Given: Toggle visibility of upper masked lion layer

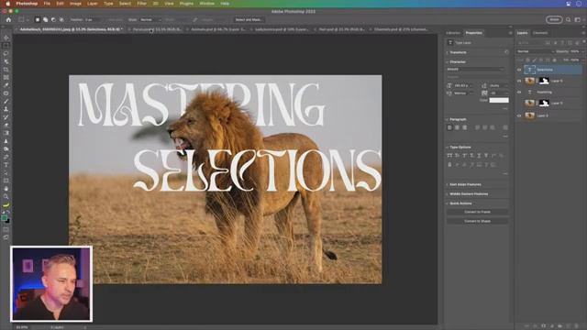Looking at the screenshot, I should pos(519,81).
